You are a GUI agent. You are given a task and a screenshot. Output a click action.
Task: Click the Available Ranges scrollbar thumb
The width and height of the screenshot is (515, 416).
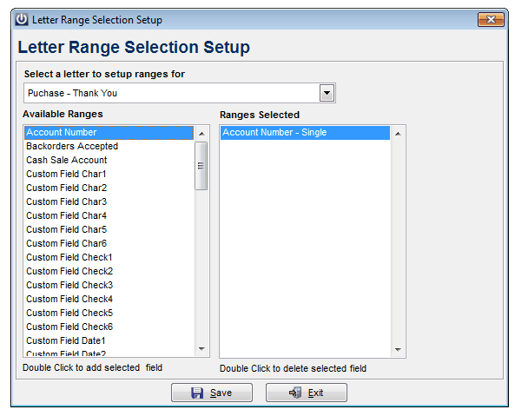201,166
